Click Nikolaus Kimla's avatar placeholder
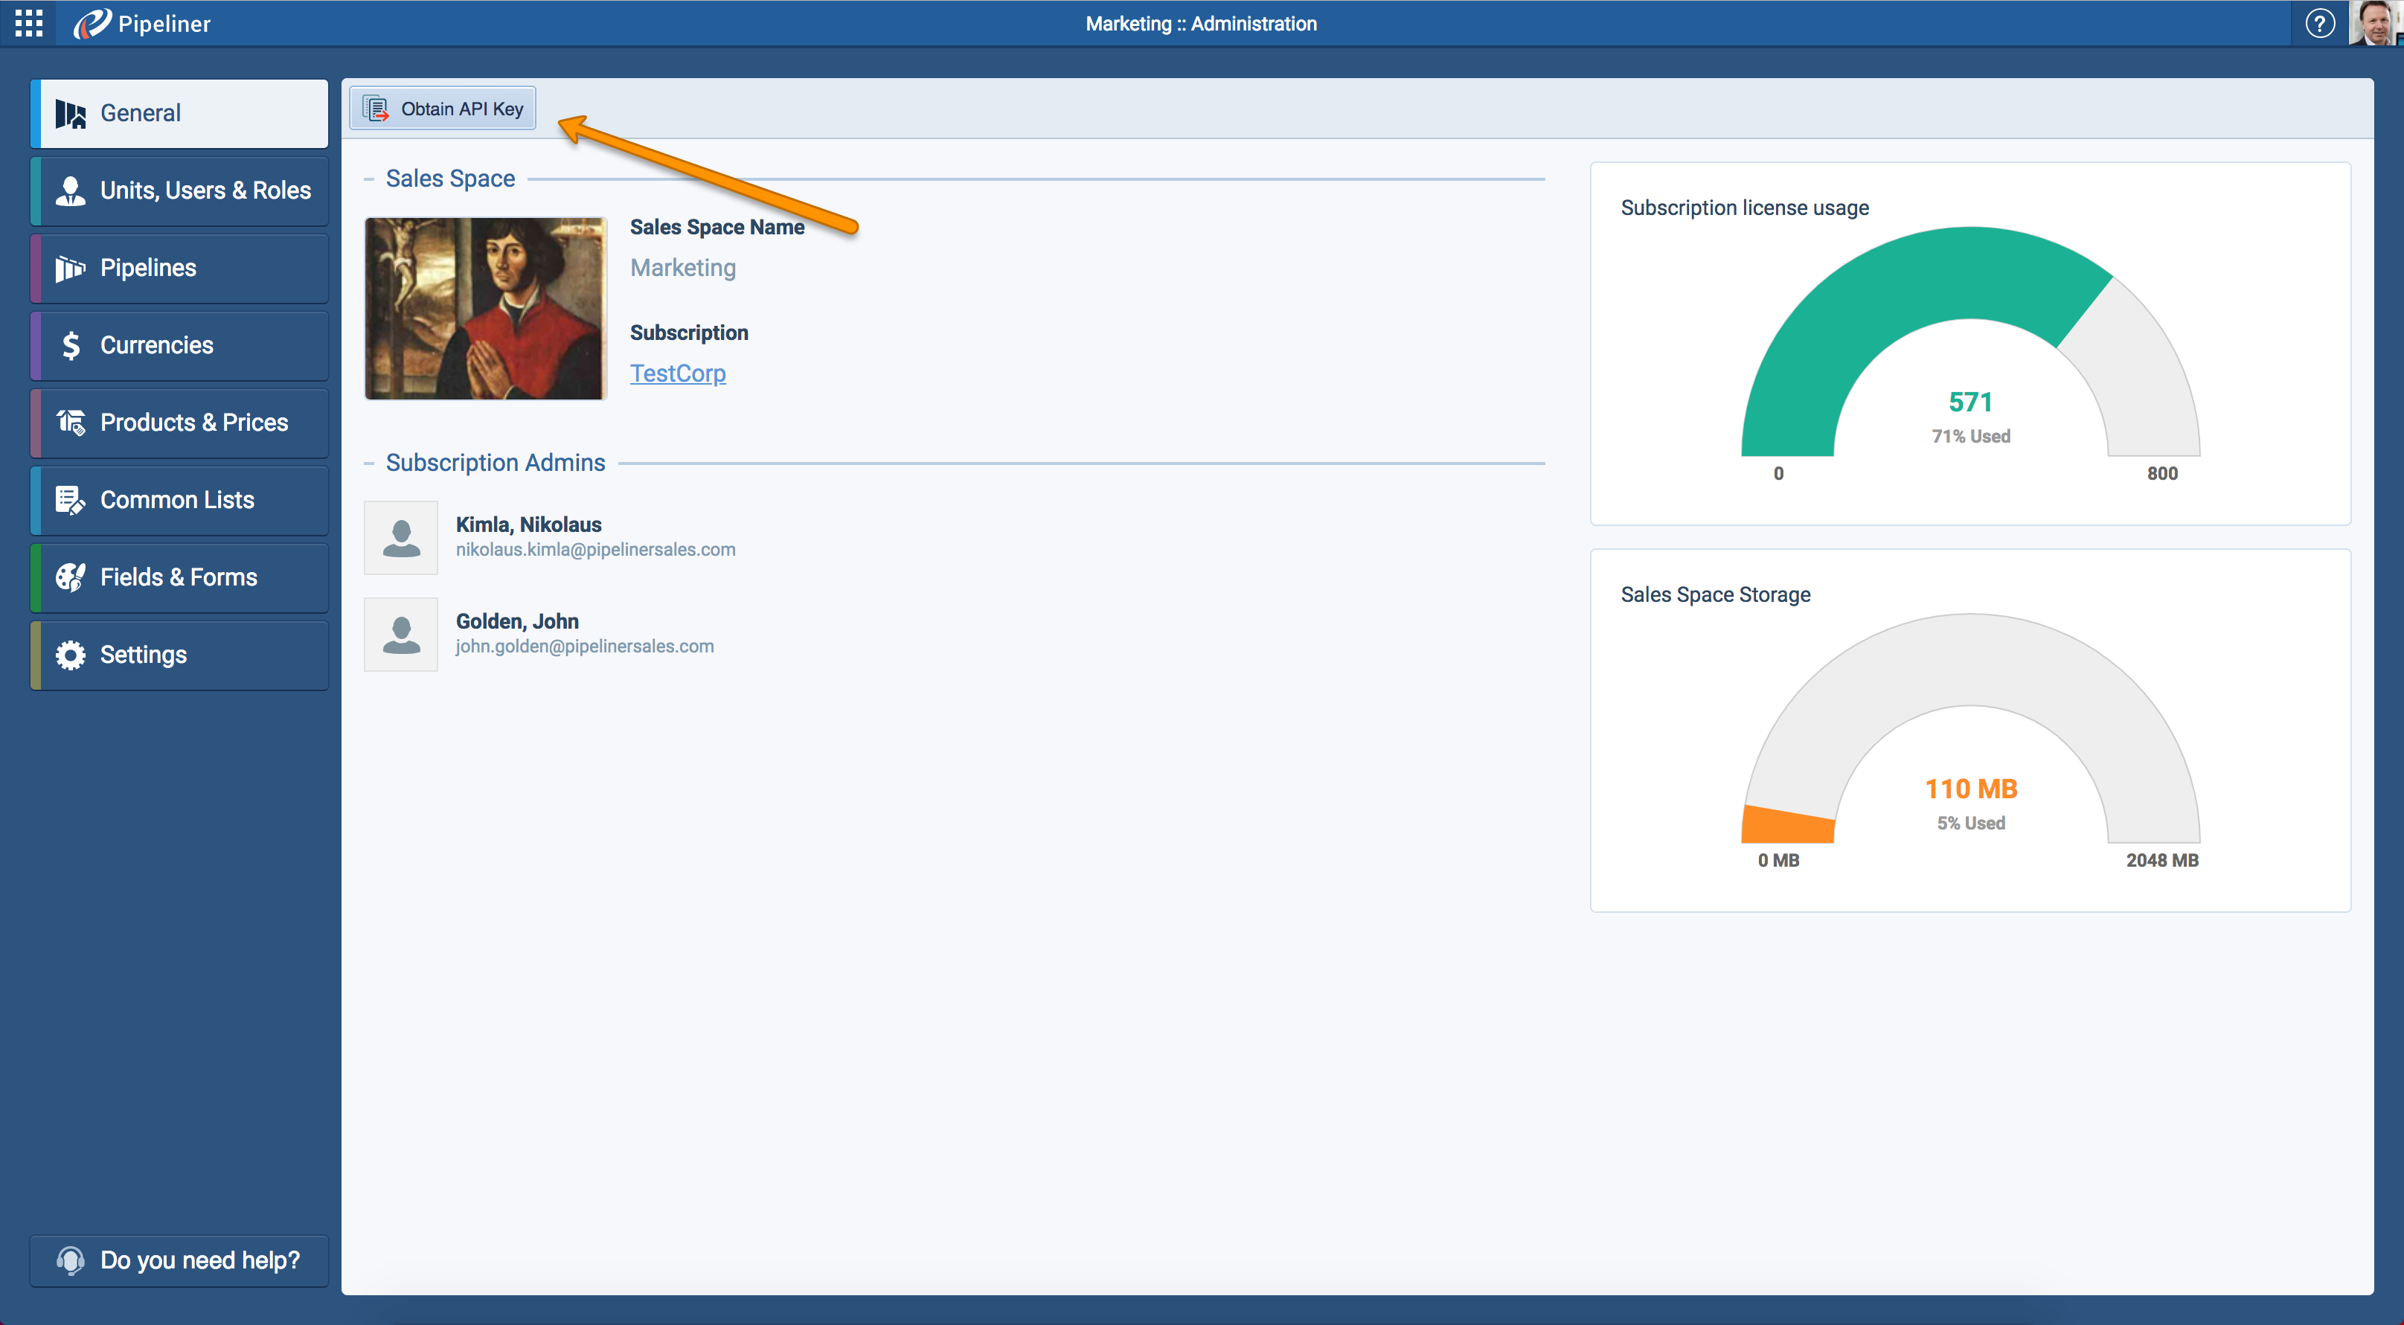This screenshot has height=1325, width=2404. click(401, 539)
